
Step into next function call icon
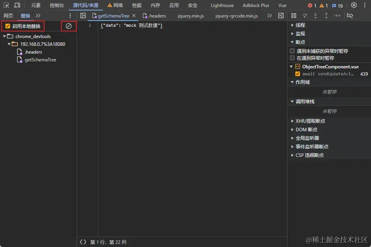coord(316,16)
